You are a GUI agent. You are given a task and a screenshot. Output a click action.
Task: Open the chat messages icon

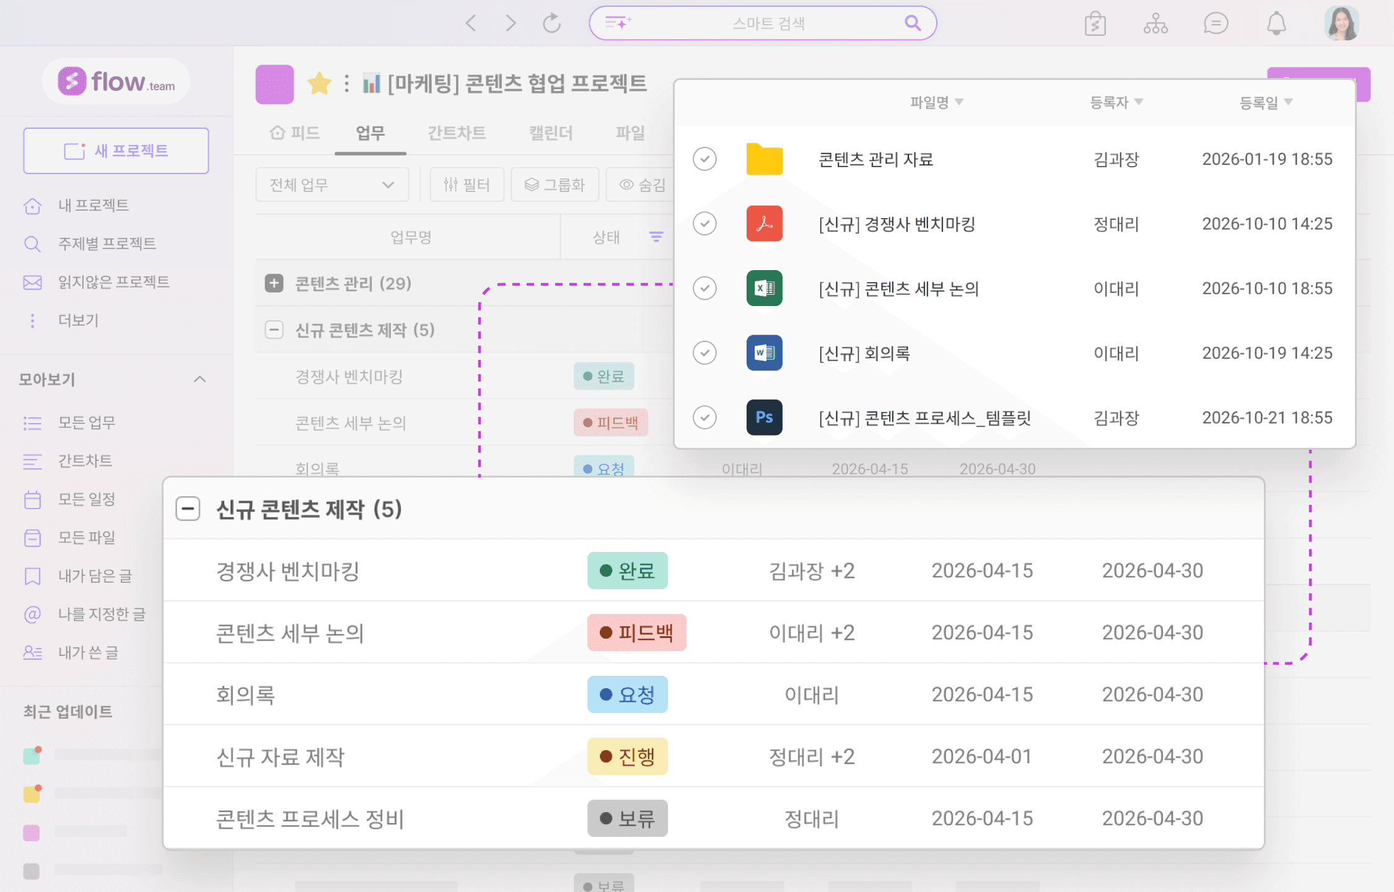coord(1216,24)
